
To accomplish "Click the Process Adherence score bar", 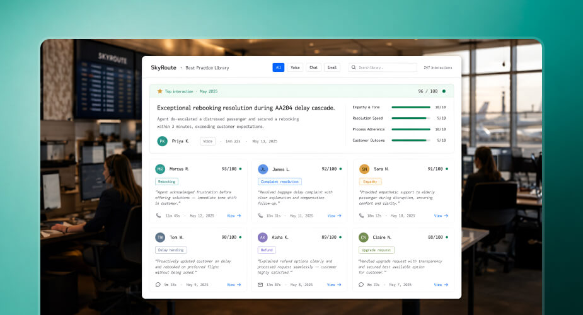I will [x=411, y=129].
